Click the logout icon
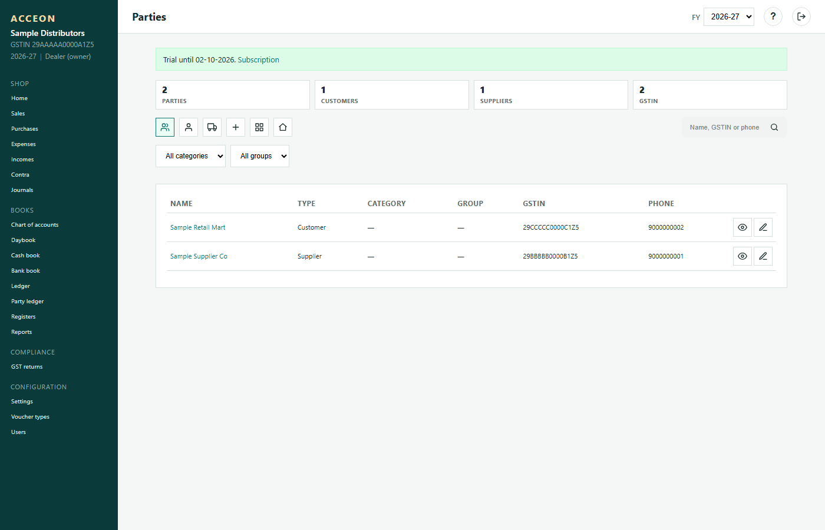 pos(801,16)
